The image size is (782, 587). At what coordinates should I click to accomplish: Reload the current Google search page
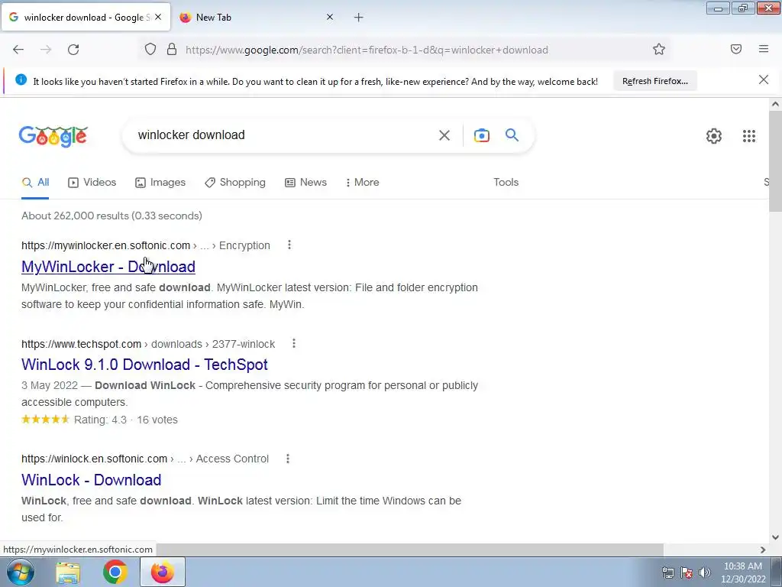tap(73, 50)
